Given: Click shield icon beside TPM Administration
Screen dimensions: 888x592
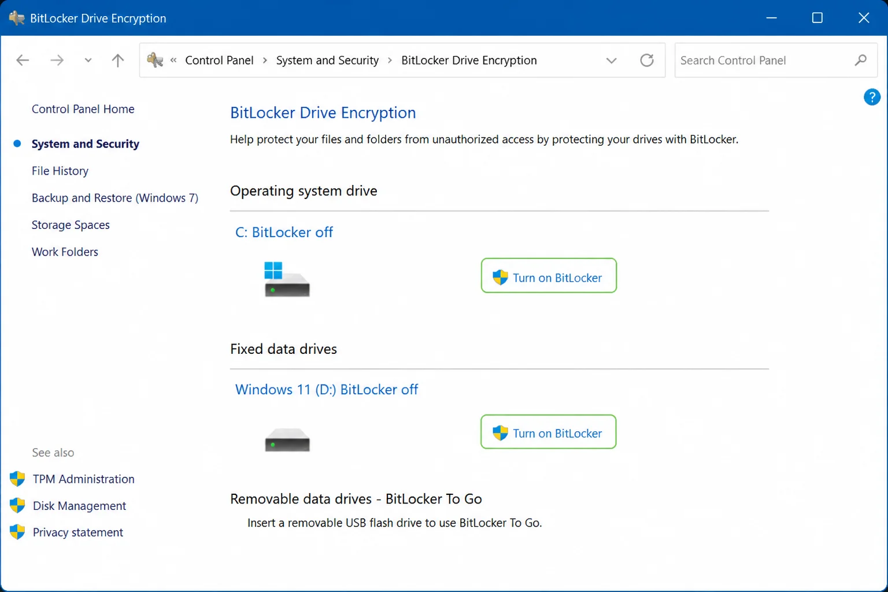Looking at the screenshot, I should click(17, 479).
